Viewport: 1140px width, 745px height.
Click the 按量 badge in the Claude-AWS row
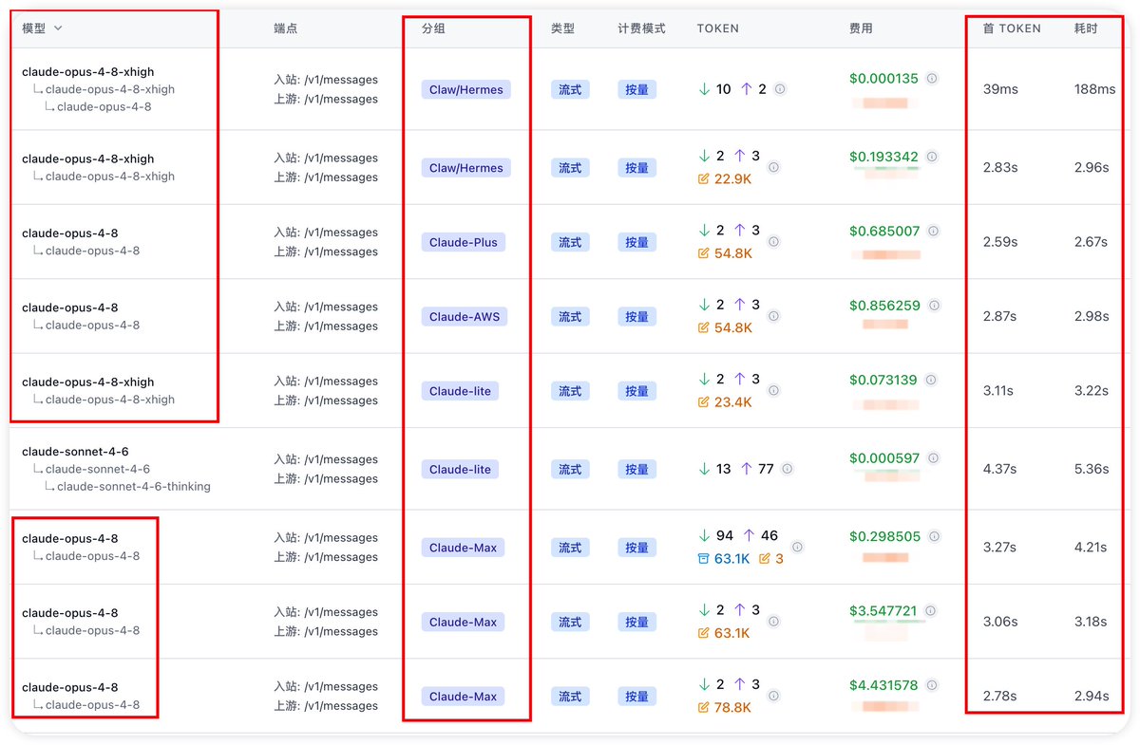[636, 316]
